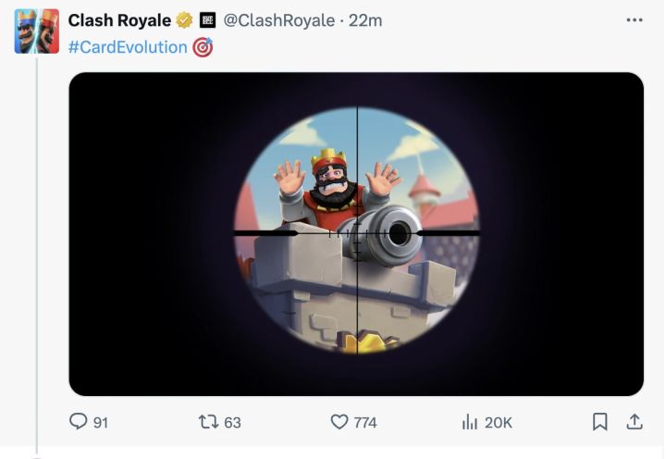Click the 774 likes count
The image size is (666, 459).
[365, 423]
